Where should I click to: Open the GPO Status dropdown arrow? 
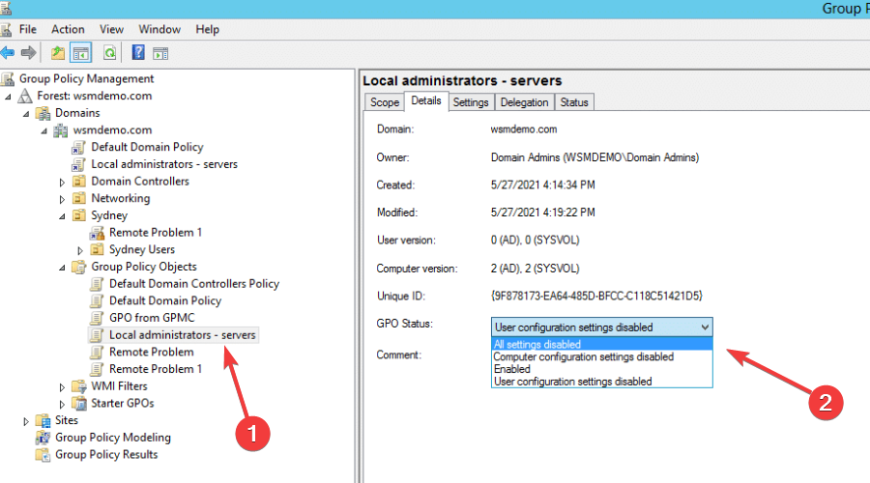(x=705, y=327)
